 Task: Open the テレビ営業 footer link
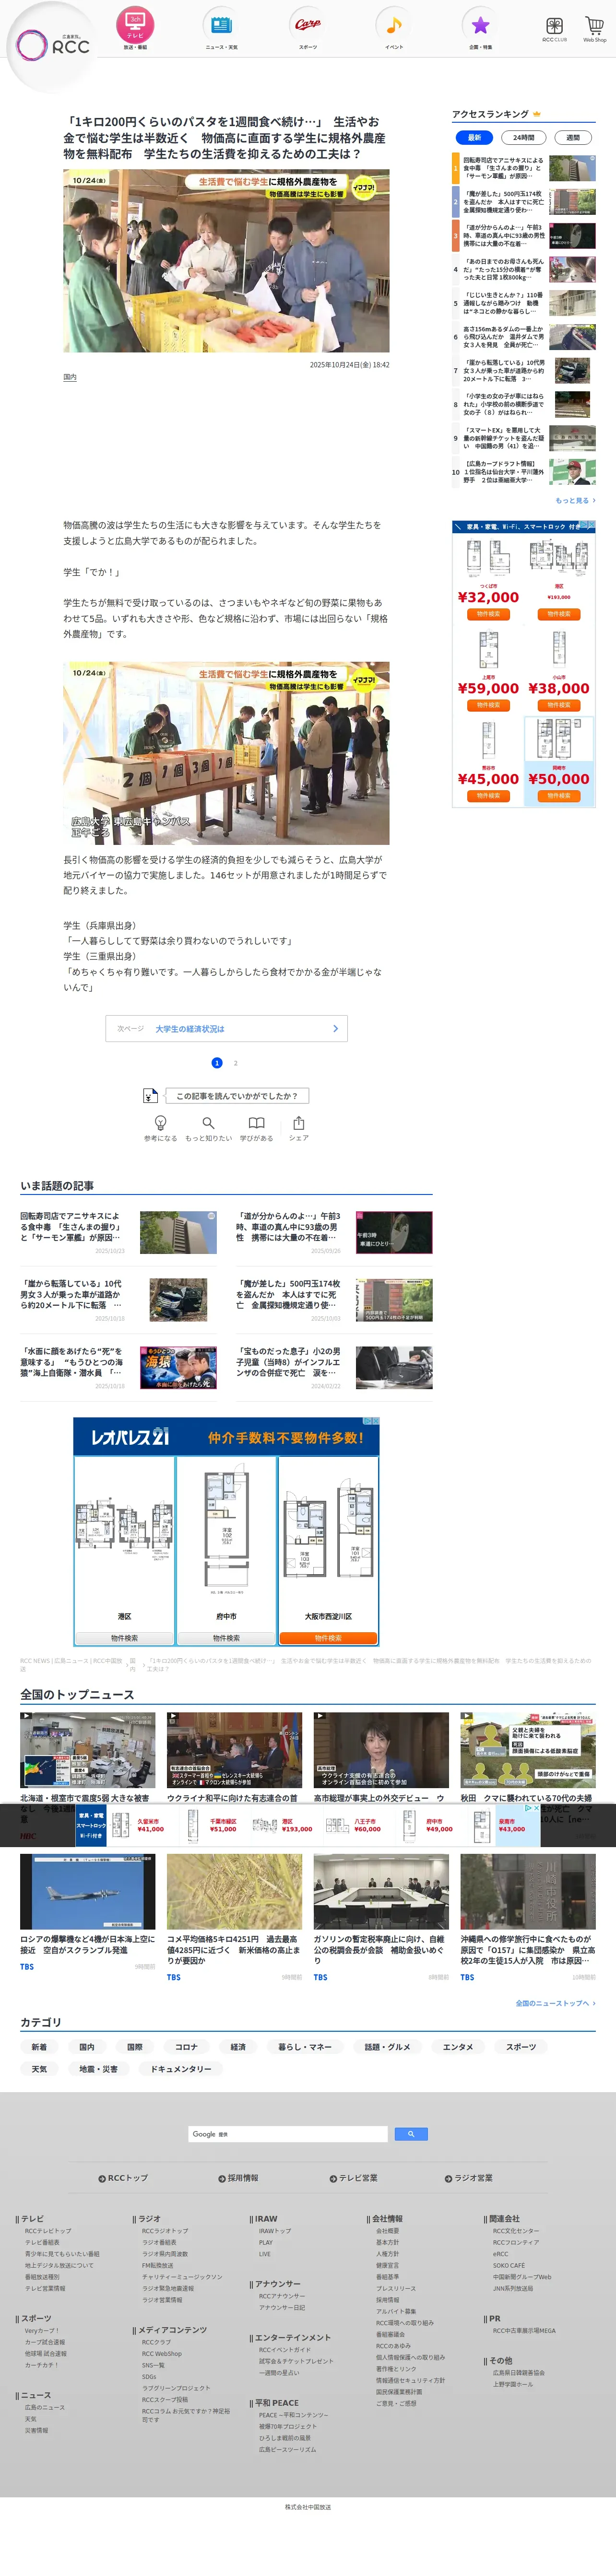[x=354, y=2178]
